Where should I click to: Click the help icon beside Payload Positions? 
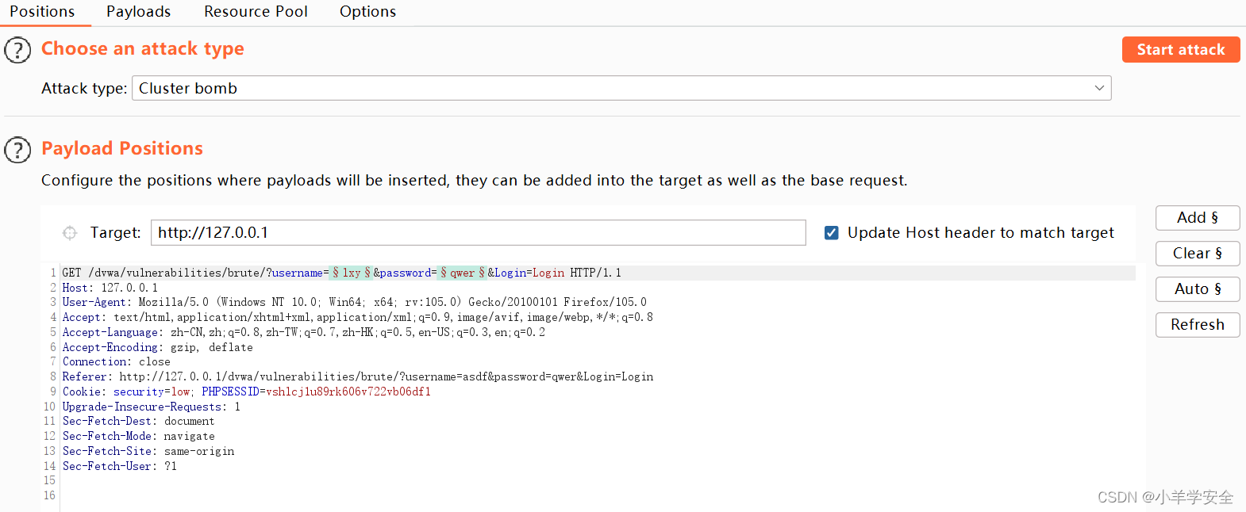click(17, 150)
